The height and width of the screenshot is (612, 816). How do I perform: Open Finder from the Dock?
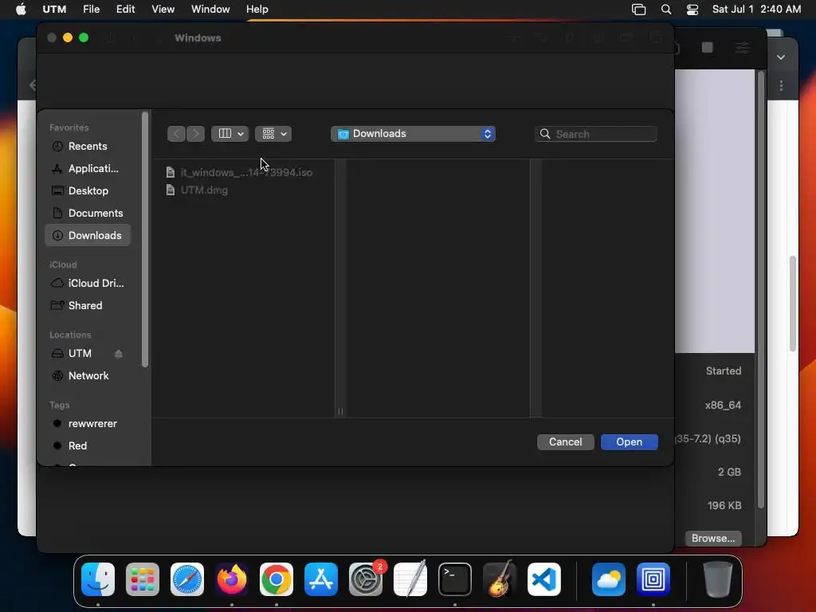click(x=98, y=579)
